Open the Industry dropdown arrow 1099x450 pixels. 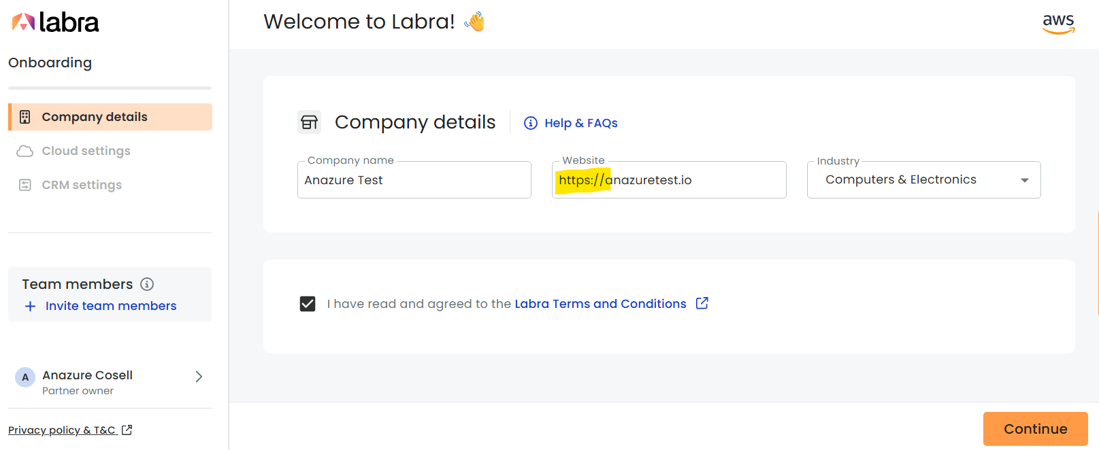coord(1024,180)
